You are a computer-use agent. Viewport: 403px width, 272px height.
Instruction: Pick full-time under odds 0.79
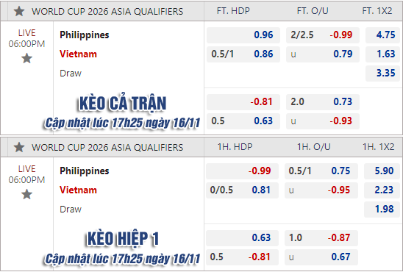click(x=323, y=54)
